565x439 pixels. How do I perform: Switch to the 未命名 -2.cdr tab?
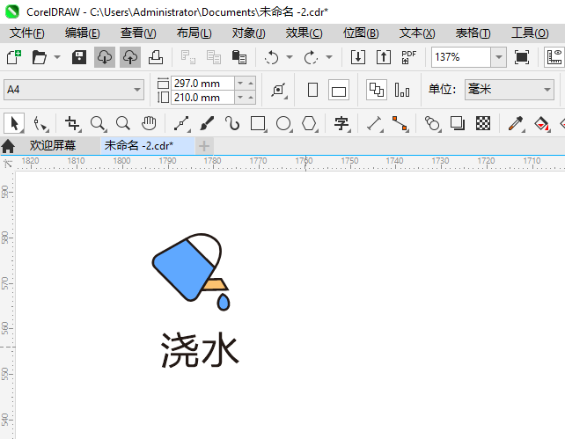[148, 145]
